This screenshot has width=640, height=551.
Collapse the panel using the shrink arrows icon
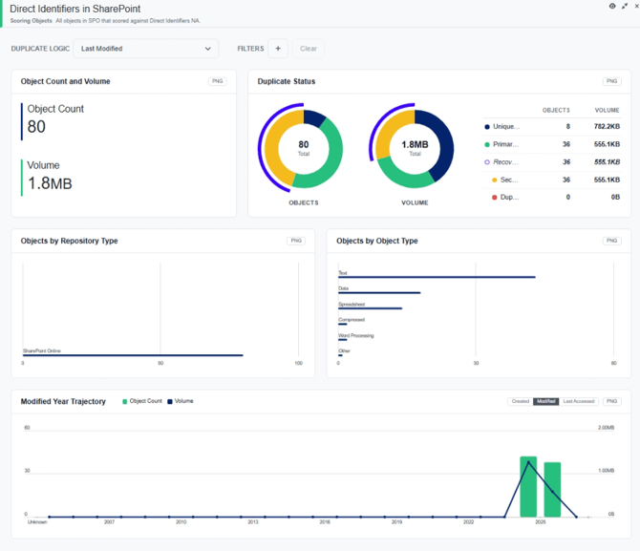[x=625, y=6]
